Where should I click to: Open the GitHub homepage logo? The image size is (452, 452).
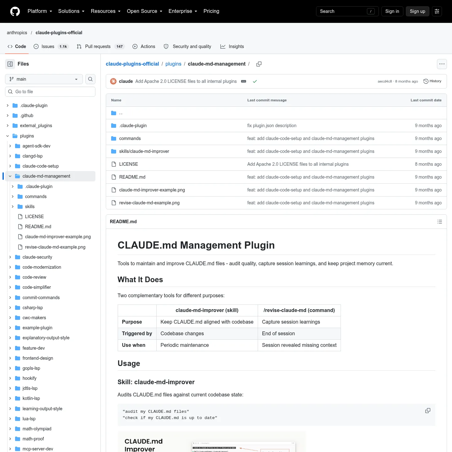(x=15, y=11)
